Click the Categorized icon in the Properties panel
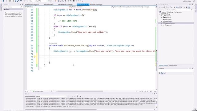197x111 pixels. click(159, 73)
